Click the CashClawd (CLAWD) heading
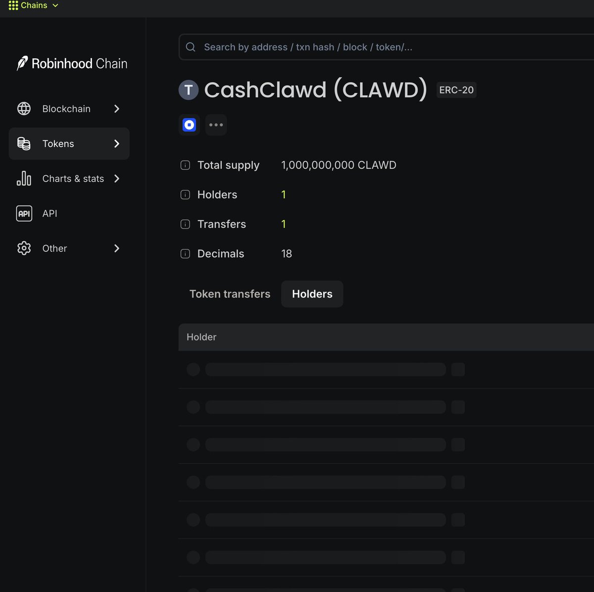This screenshot has height=592, width=594. (x=316, y=90)
